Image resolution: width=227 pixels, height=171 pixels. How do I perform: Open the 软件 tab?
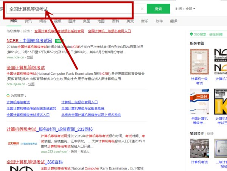coord(159,21)
